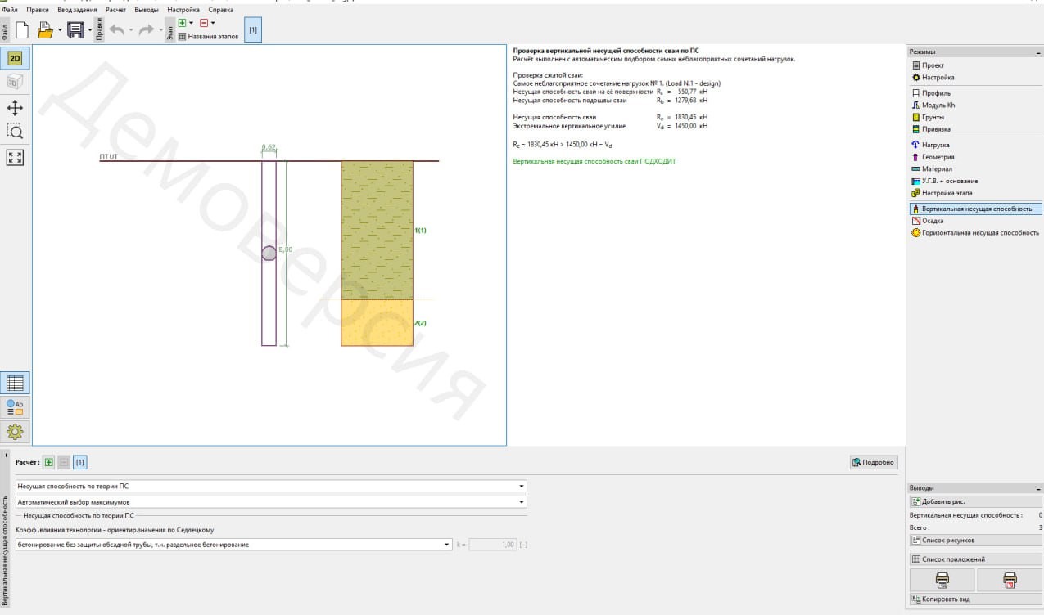Collapse the bottom panel with the small arrow
The width and height of the screenshot is (1044, 615).
7,455
